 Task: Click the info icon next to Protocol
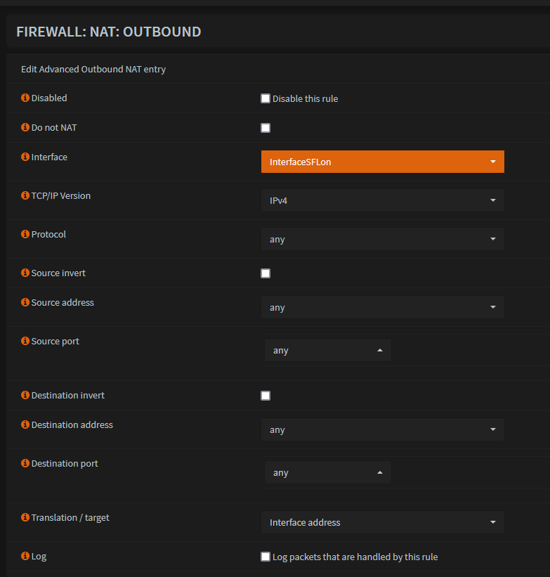(x=25, y=234)
